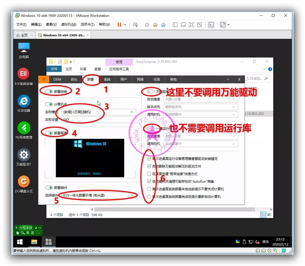
Task: Open the PE网络管理 desktop icon
Action: [24, 128]
